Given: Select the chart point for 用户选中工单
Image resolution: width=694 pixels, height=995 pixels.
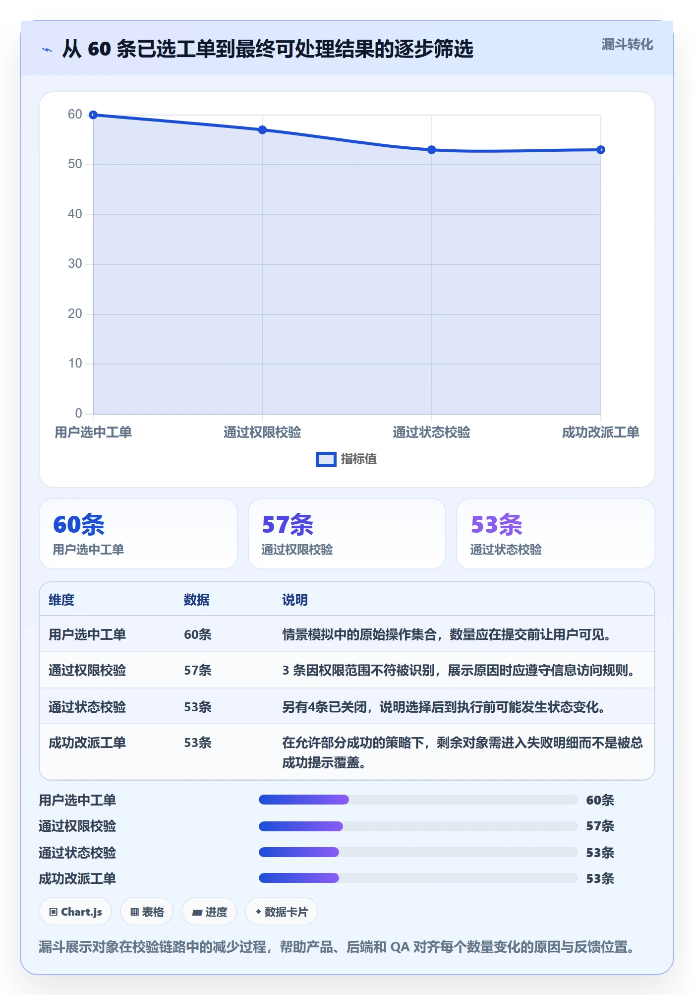Looking at the screenshot, I should tap(93, 115).
